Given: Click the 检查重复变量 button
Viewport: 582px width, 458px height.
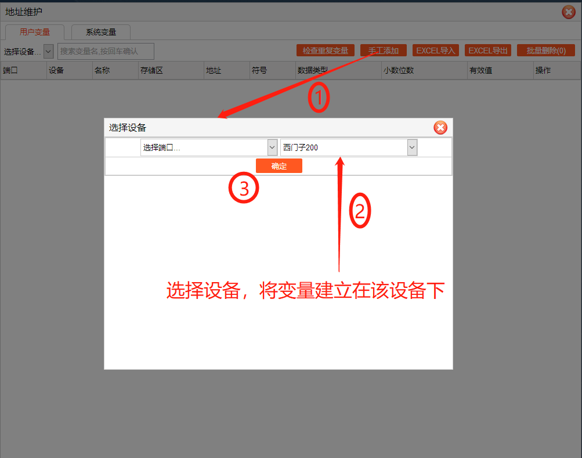Looking at the screenshot, I should 325,51.
